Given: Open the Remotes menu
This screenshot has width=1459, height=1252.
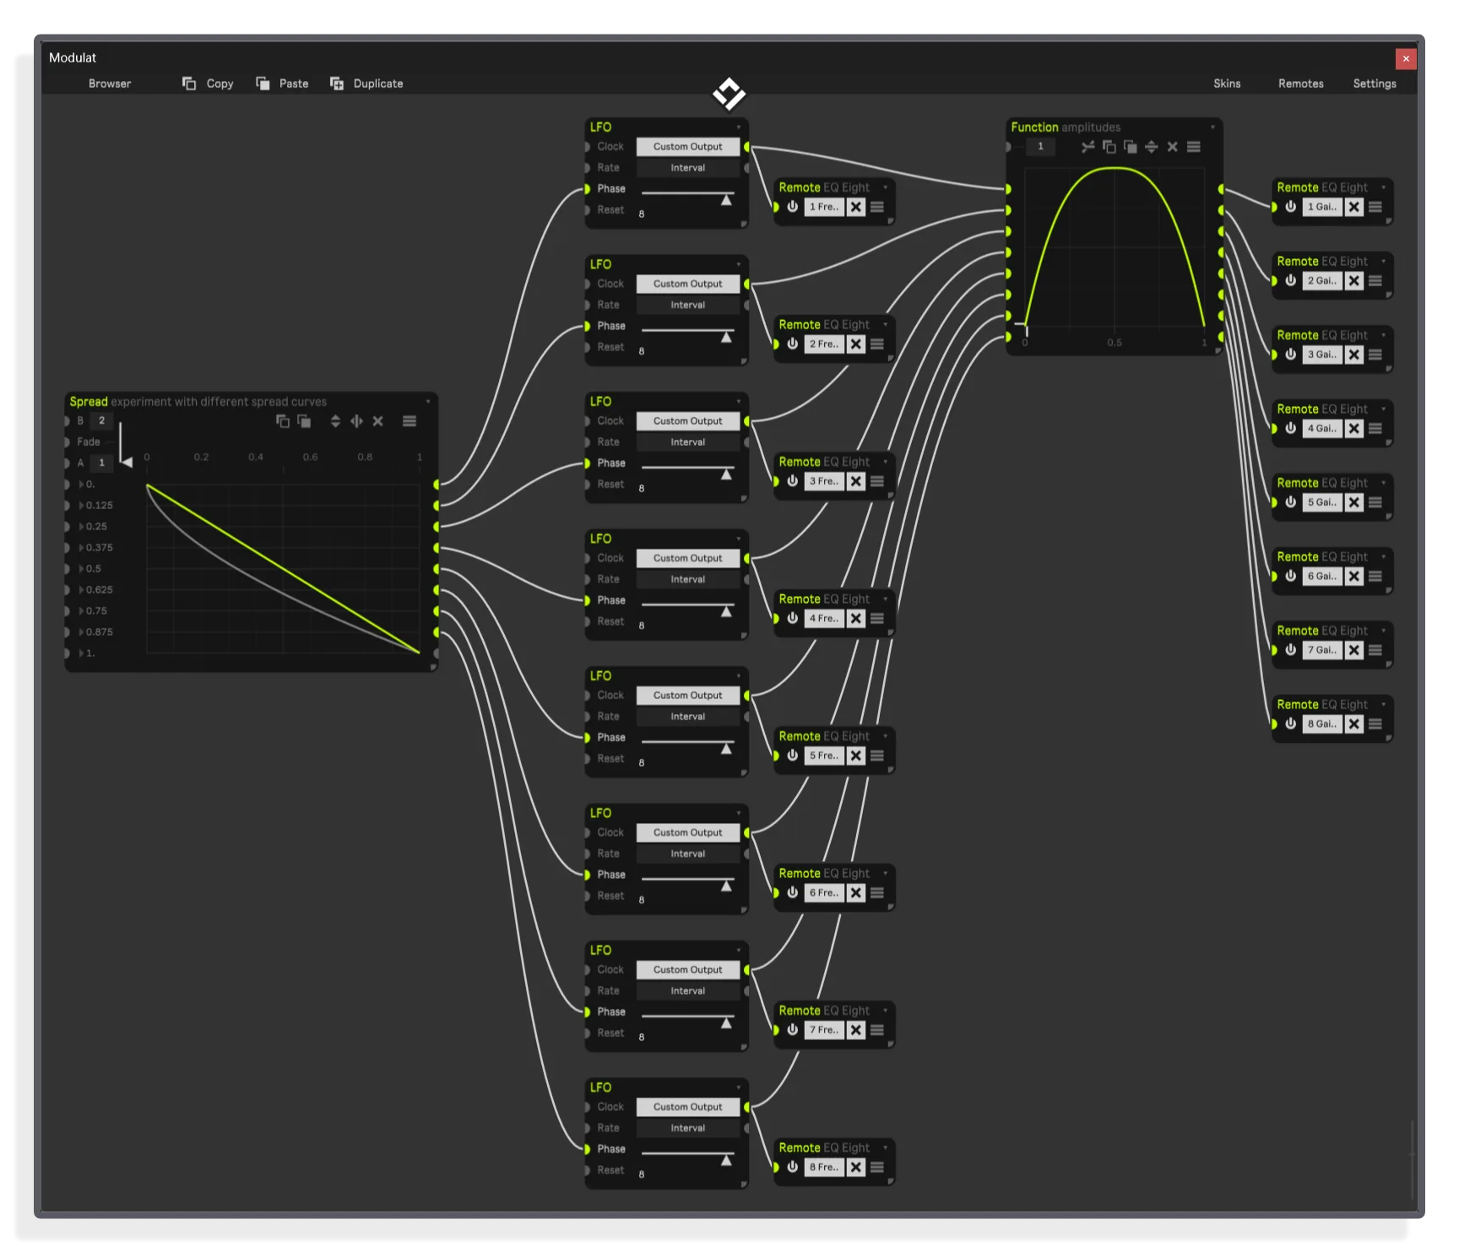Looking at the screenshot, I should pyautogui.click(x=1300, y=84).
